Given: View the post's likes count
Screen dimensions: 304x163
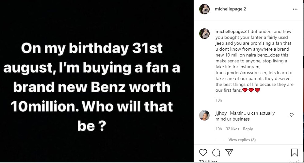Looking at the screenshot, I should [x=208, y=161].
